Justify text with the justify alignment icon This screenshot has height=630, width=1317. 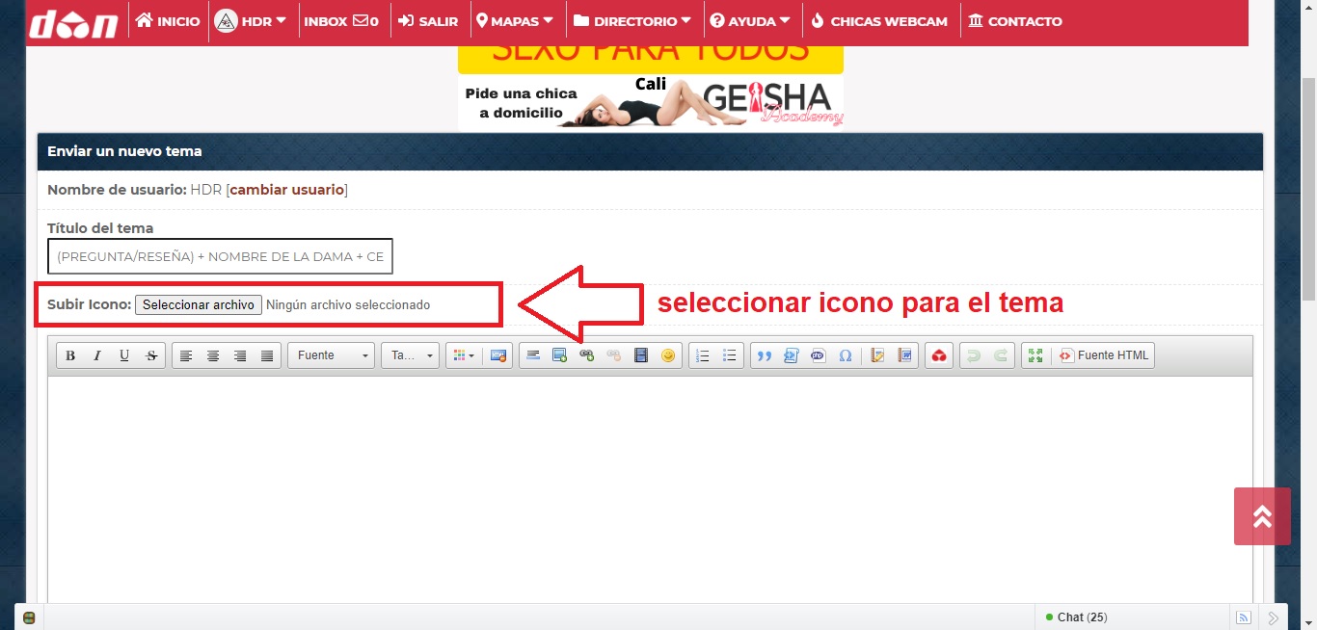[267, 355]
